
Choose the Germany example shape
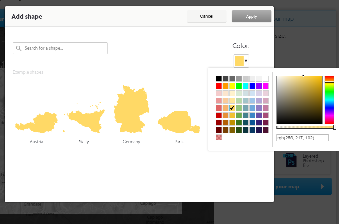click(x=131, y=110)
